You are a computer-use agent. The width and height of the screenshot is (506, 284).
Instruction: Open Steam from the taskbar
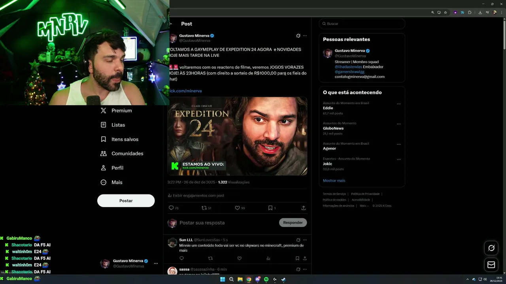click(283, 279)
